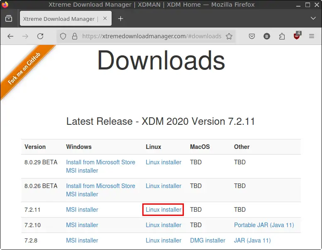Click the Latest Release XDM 2020 heading

pos(161,121)
